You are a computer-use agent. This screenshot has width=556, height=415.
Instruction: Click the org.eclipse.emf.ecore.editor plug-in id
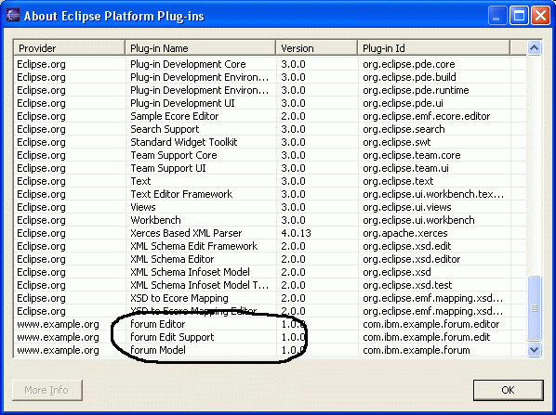pos(426,116)
